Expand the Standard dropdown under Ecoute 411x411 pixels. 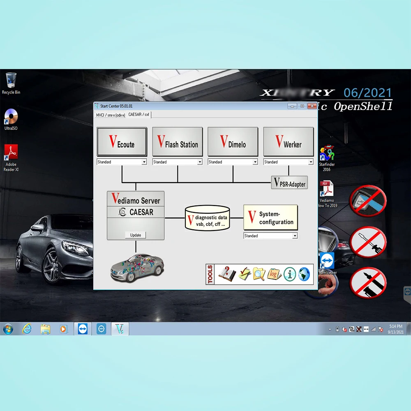(144, 162)
